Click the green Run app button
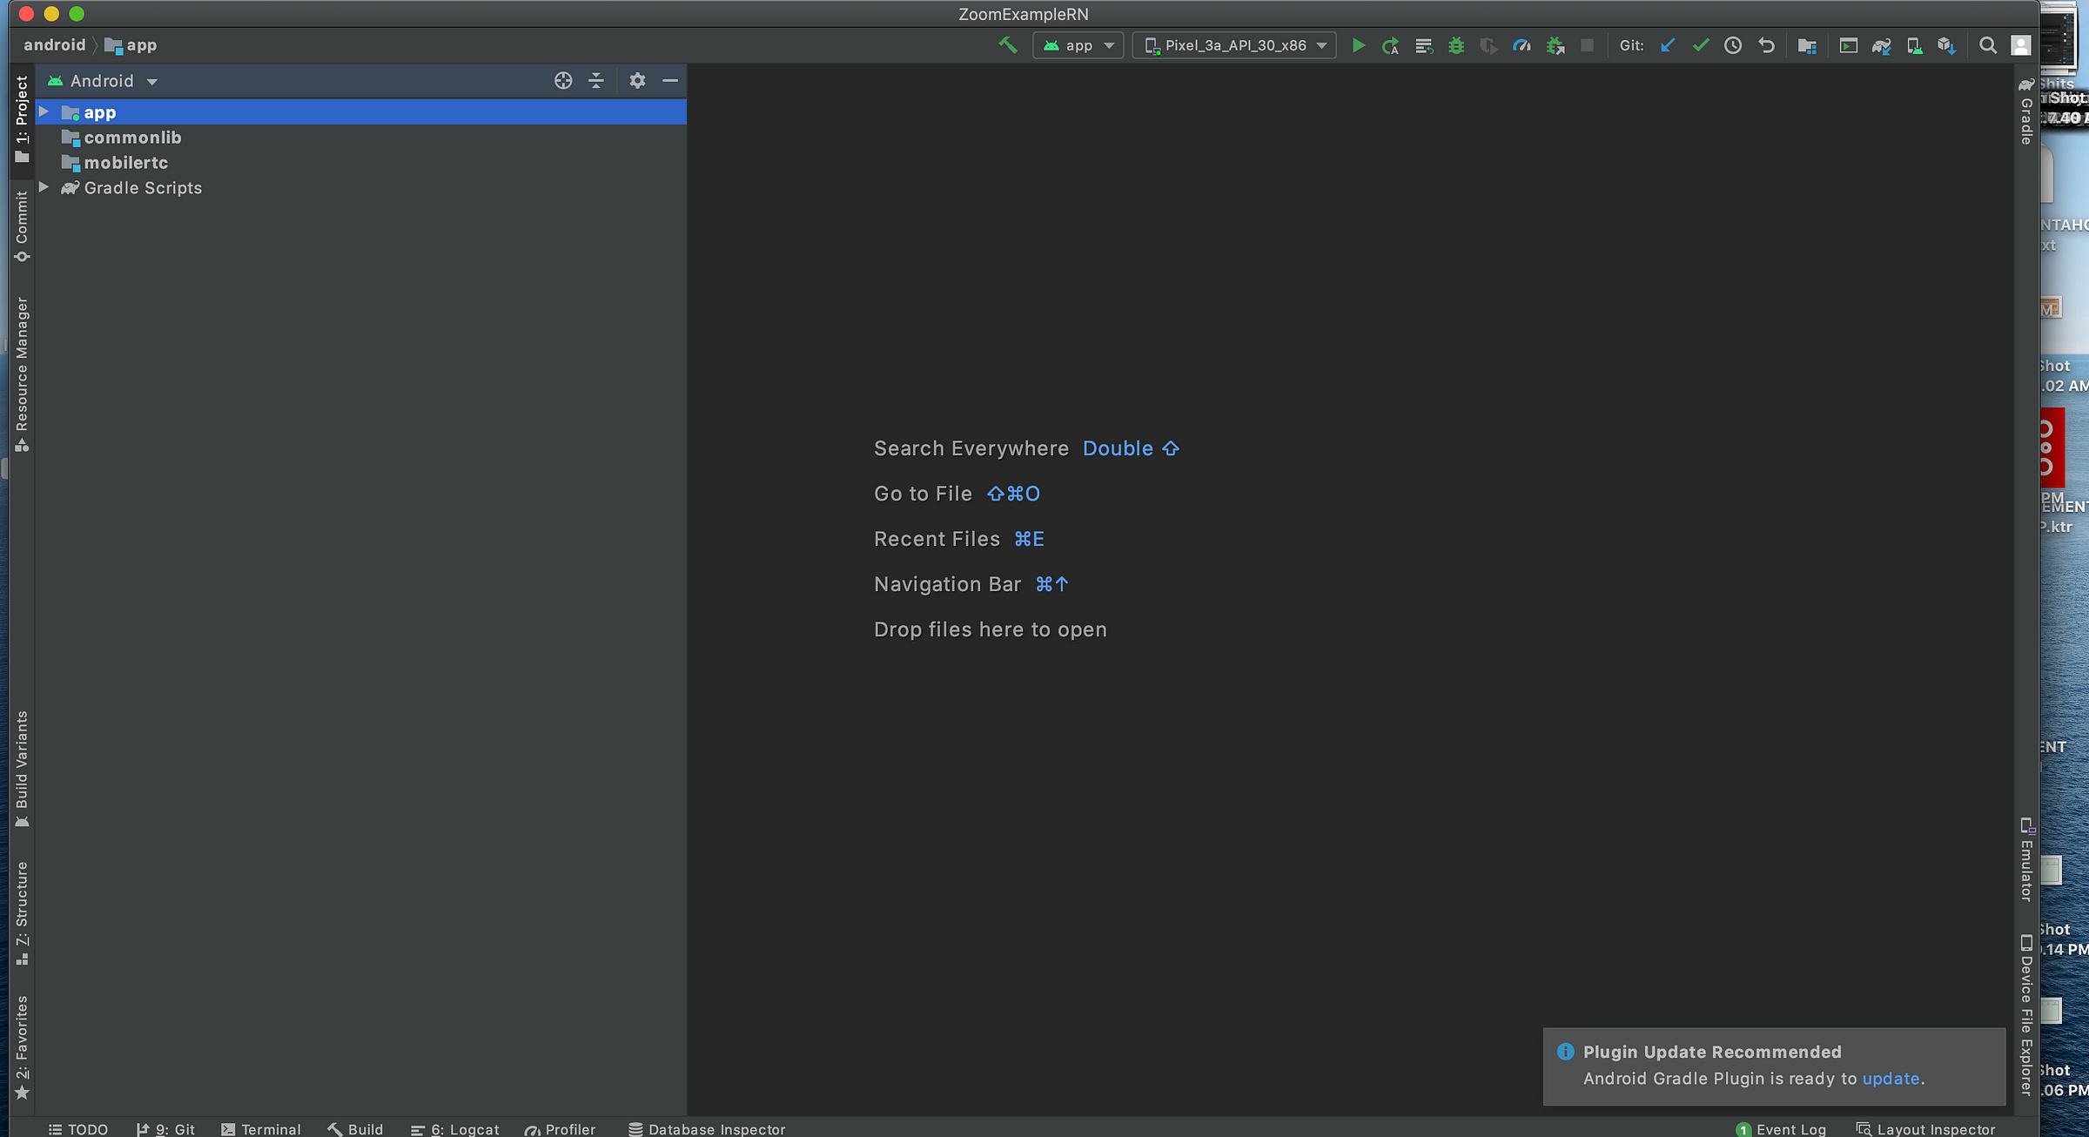The image size is (2089, 1137). click(1358, 45)
